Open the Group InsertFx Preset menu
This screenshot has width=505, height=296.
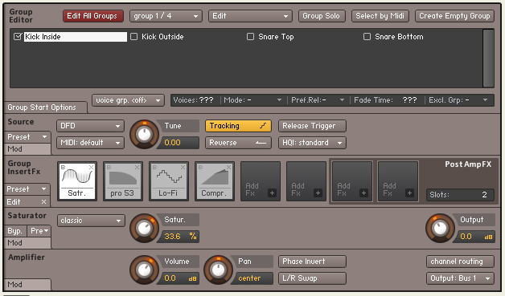coord(27,189)
